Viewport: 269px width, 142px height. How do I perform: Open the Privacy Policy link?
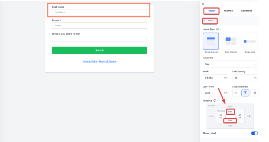(x=90, y=61)
